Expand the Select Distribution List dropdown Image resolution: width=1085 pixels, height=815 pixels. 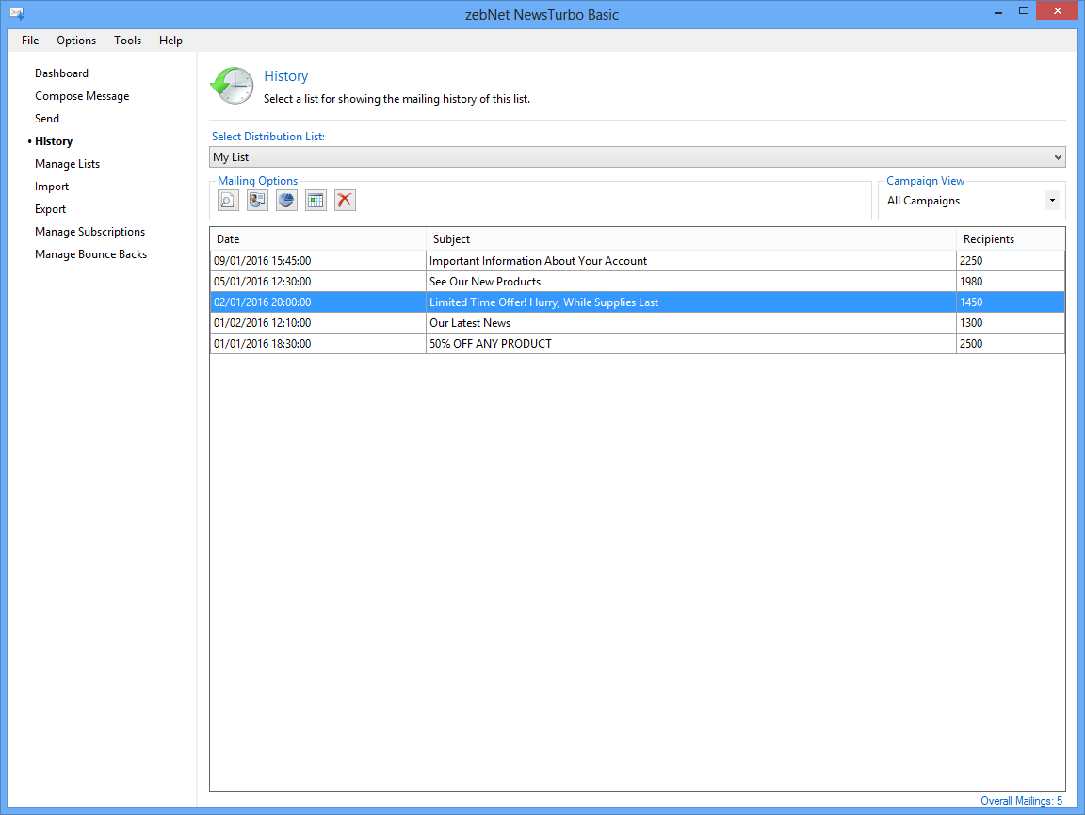[1058, 157]
